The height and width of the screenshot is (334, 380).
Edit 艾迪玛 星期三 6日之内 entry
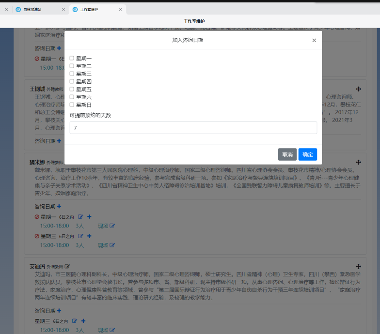(x=75, y=321)
